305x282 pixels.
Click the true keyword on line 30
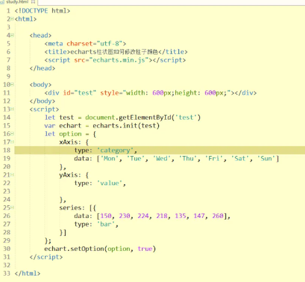click(145, 249)
